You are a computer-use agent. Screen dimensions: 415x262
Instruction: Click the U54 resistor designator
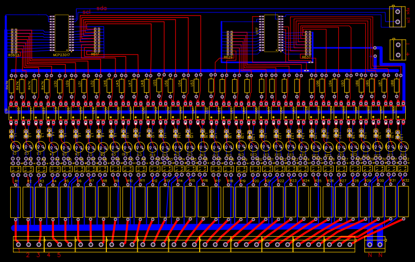[180, 84]
